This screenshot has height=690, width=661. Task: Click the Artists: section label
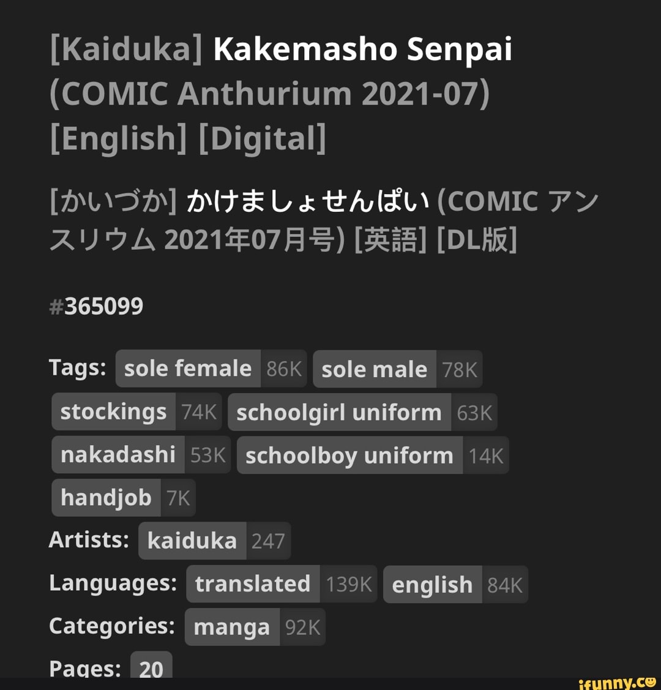[89, 539]
